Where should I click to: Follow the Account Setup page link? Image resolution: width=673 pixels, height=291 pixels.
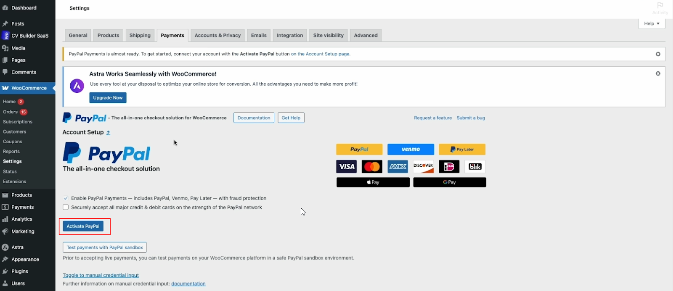tap(320, 54)
